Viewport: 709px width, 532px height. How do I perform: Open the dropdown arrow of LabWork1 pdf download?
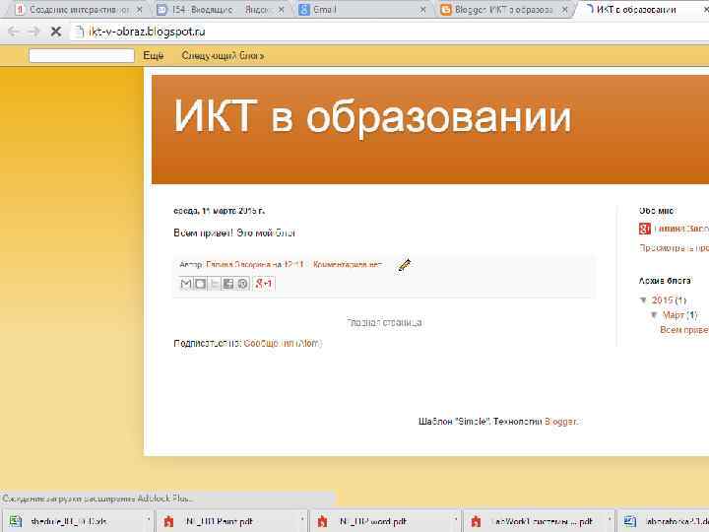(610, 520)
